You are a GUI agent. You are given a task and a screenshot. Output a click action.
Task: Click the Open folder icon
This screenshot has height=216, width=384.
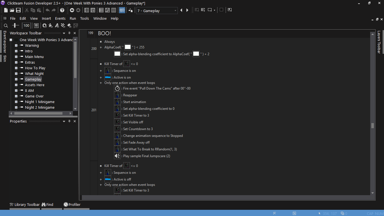pos(12,10)
